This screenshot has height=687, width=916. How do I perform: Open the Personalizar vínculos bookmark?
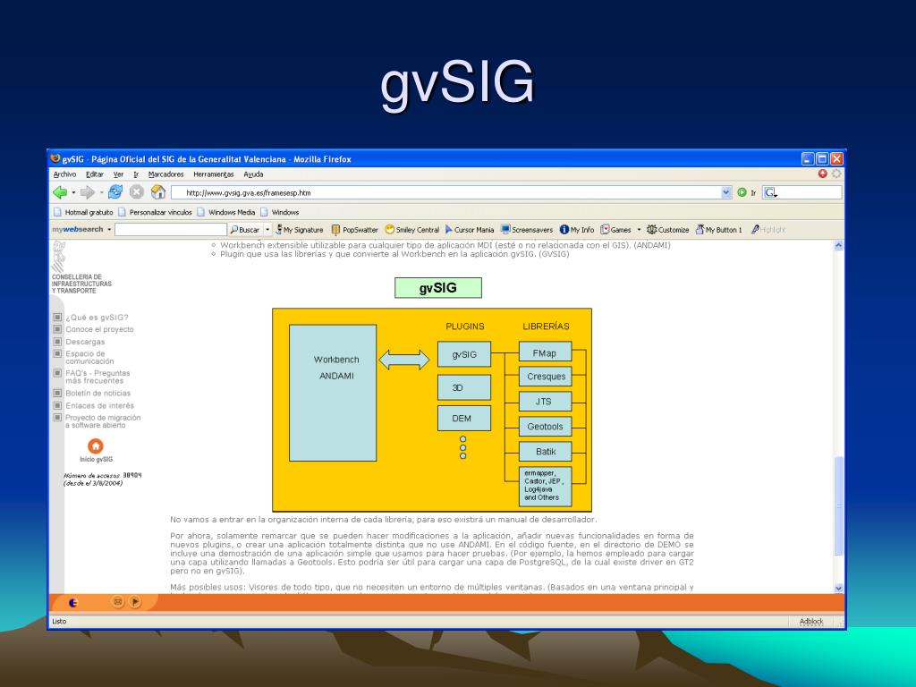click(x=156, y=212)
